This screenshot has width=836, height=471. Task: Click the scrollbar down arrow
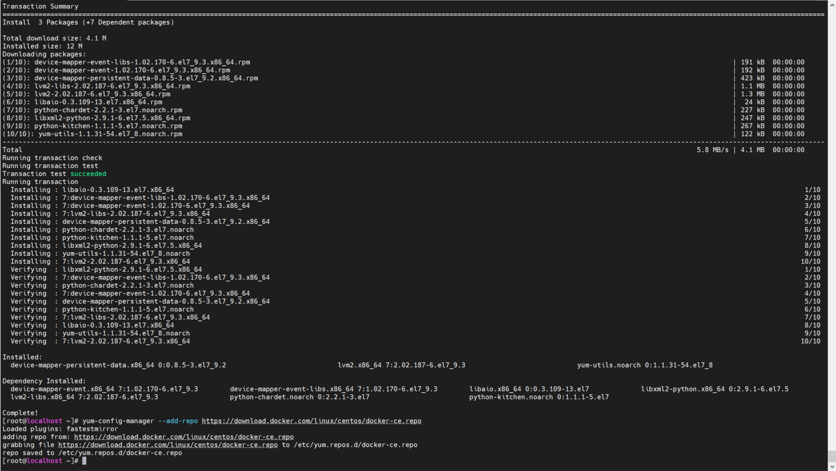click(x=832, y=467)
